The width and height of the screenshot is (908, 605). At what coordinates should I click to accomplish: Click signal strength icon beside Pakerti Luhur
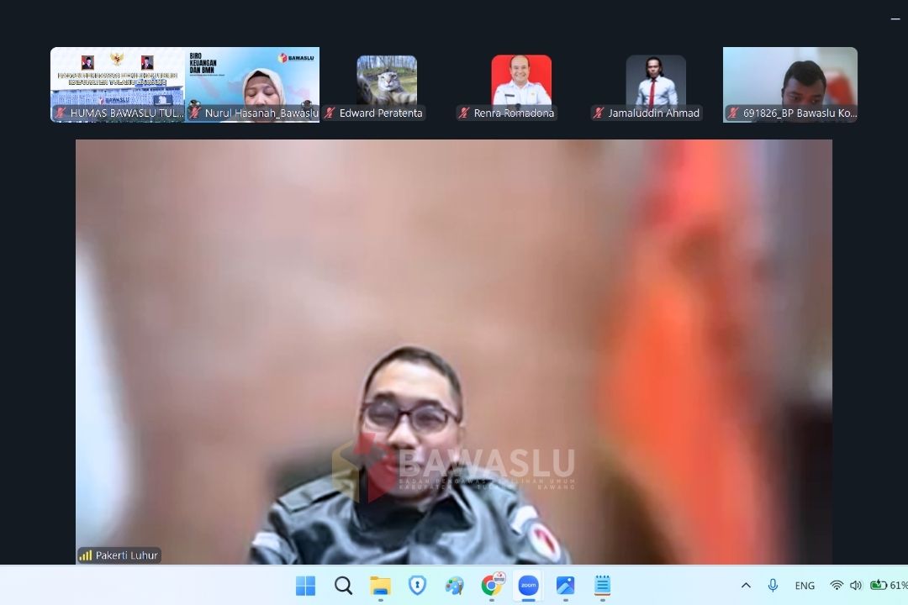(86, 555)
